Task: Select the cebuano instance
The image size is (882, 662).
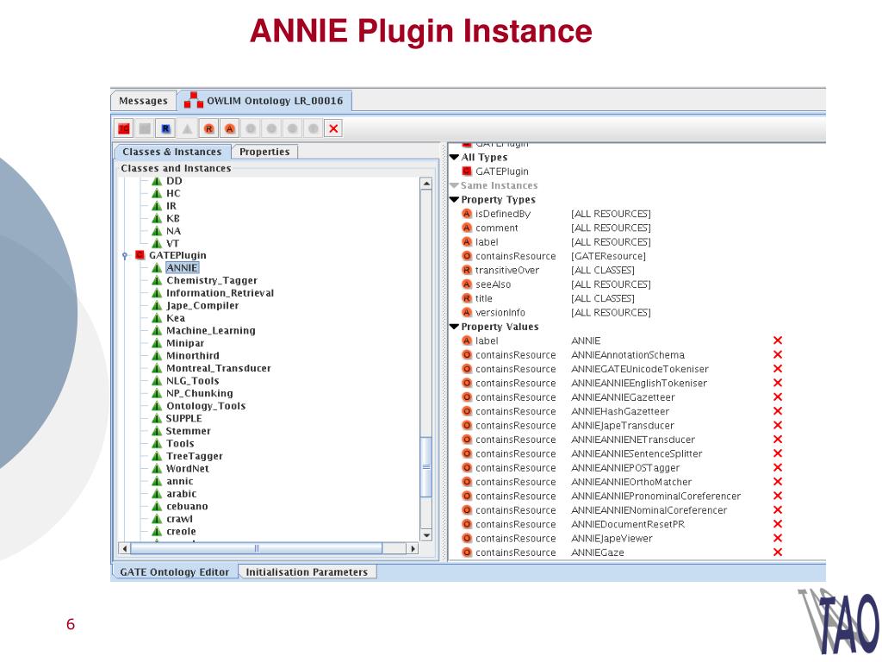Action: coord(187,506)
